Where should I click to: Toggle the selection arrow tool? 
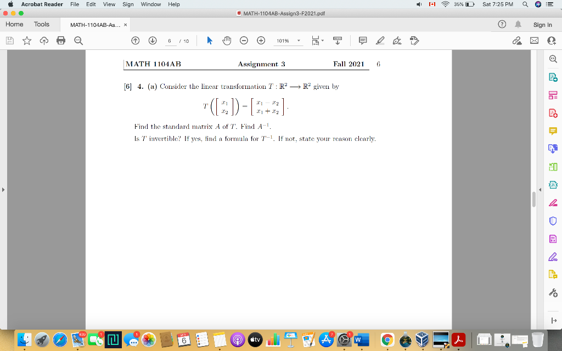[209, 41]
